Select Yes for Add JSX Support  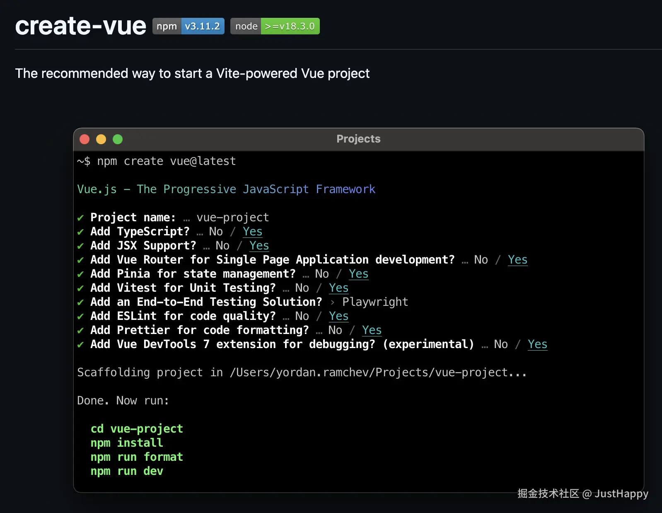point(259,245)
